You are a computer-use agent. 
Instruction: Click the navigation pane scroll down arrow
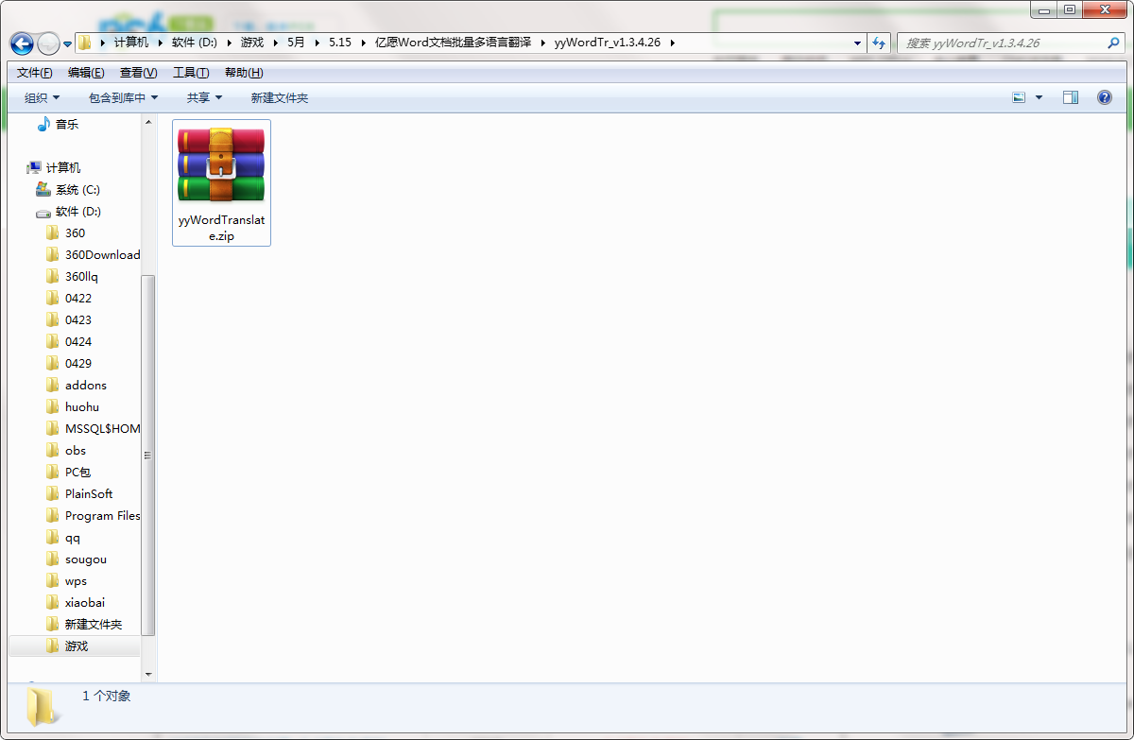coord(148,675)
